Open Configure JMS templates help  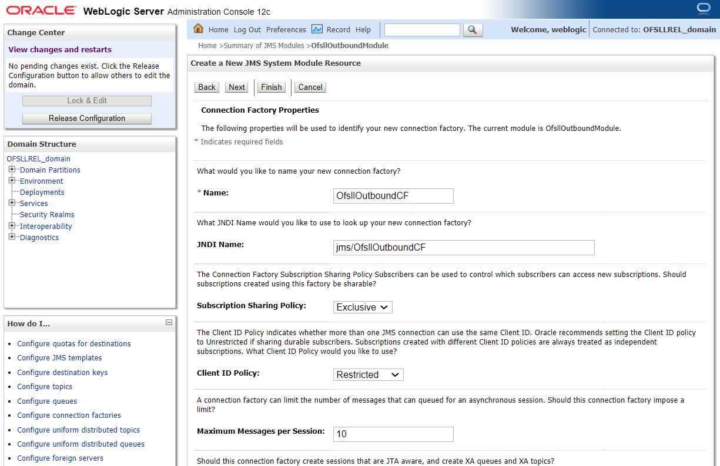tap(59, 357)
